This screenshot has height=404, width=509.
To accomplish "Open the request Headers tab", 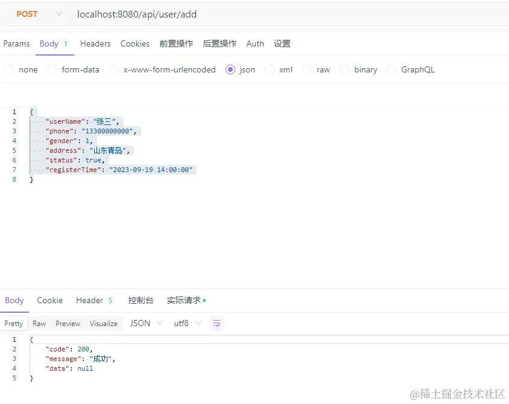I will (95, 43).
